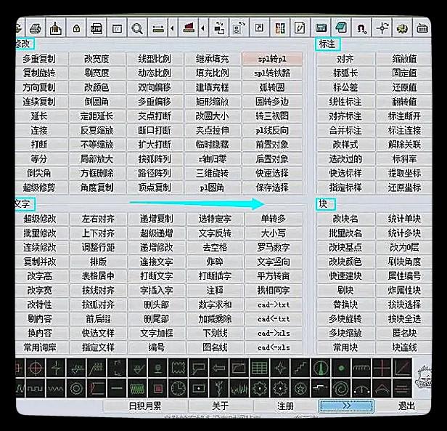Select the green spring coil symbol
447x431 pixels.
pos(137,388)
